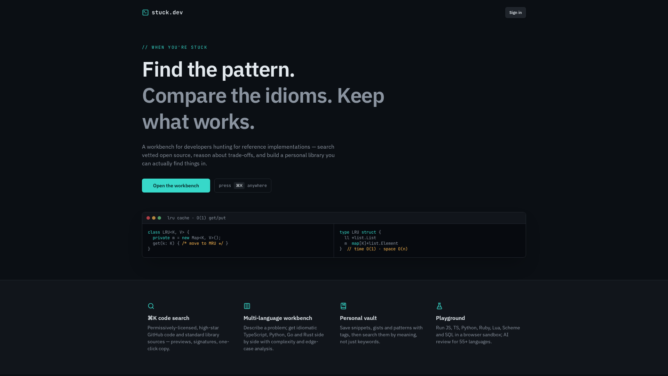
Task: Click the Playground description about browser sandbox
Action: (x=478, y=335)
